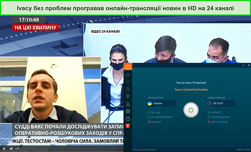Mute the video player volume
The height and width of the screenshot is (152, 251).
pyautogui.click(x=11, y=149)
